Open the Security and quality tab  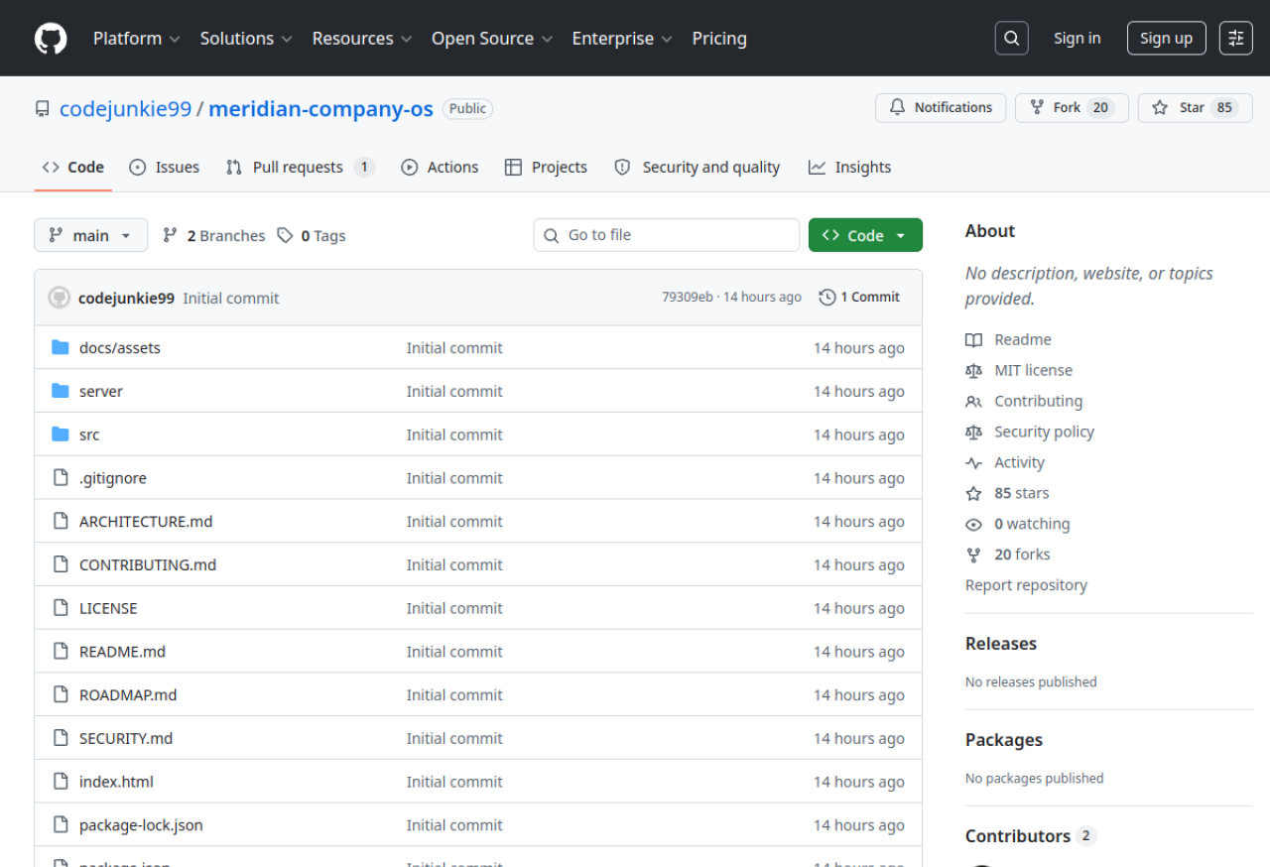coord(697,168)
